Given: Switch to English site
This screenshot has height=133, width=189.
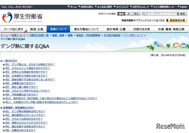Looking at the screenshot, I should click(x=183, y=7).
